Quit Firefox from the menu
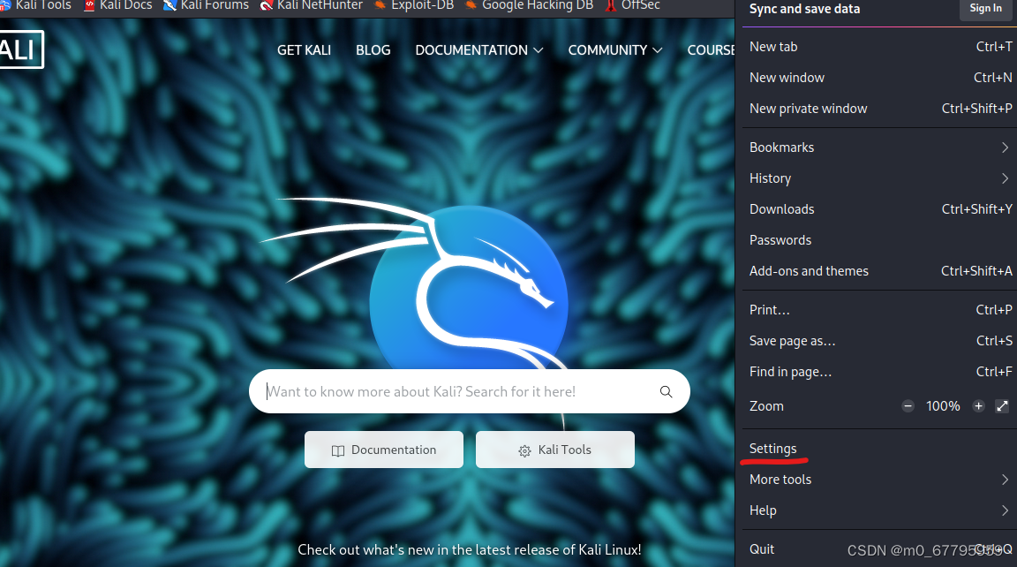 tap(879, 549)
